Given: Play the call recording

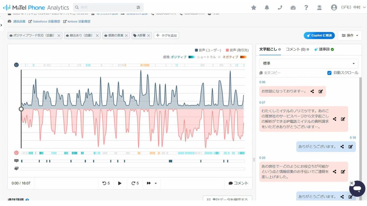Looking at the screenshot, I should pyautogui.click(x=120, y=183).
